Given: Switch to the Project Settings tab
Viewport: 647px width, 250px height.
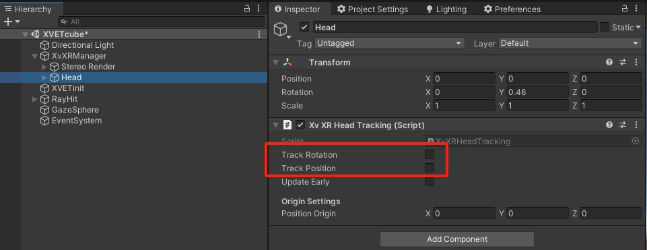Looking at the screenshot, I should (372, 9).
